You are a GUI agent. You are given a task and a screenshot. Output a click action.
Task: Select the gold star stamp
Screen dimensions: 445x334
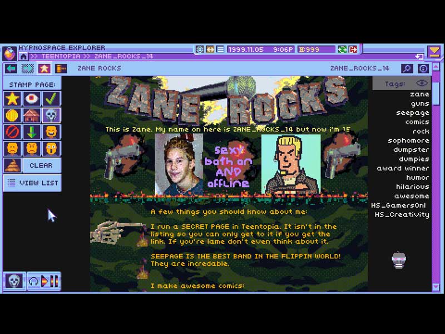[12, 99]
